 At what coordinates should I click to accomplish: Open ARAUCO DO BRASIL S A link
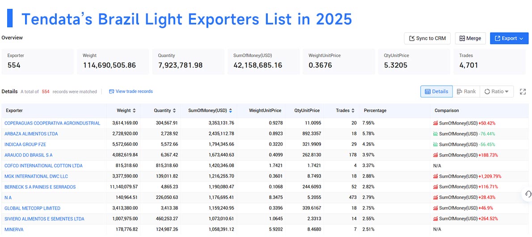point(29,155)
